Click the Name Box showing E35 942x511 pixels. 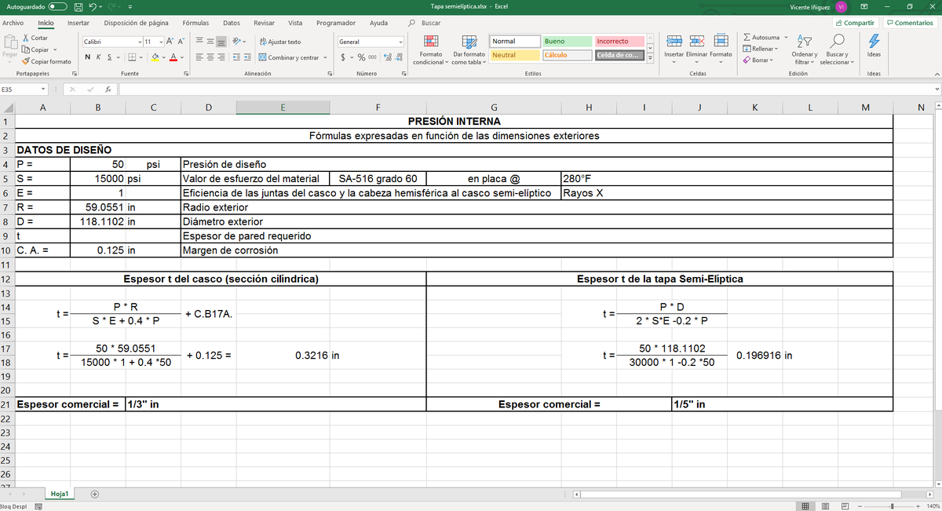24,89
